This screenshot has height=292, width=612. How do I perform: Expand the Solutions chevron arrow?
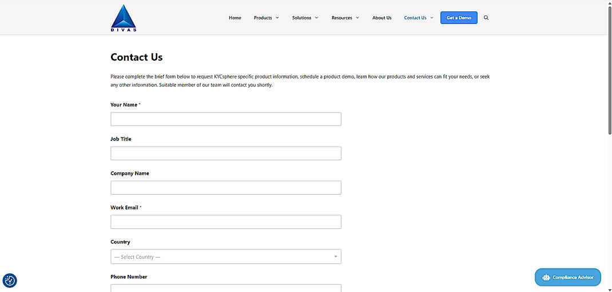pyautogui.click(x=316, y=18)
